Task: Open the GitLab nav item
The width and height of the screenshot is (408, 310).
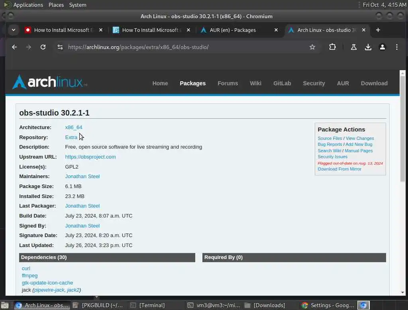Action: [x=282, y=83]
